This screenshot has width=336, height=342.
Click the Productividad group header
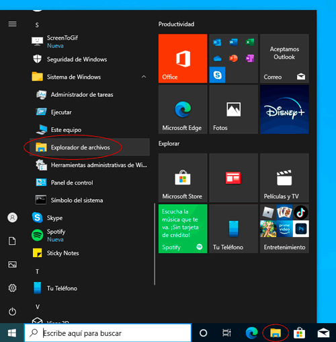(176, 24)
